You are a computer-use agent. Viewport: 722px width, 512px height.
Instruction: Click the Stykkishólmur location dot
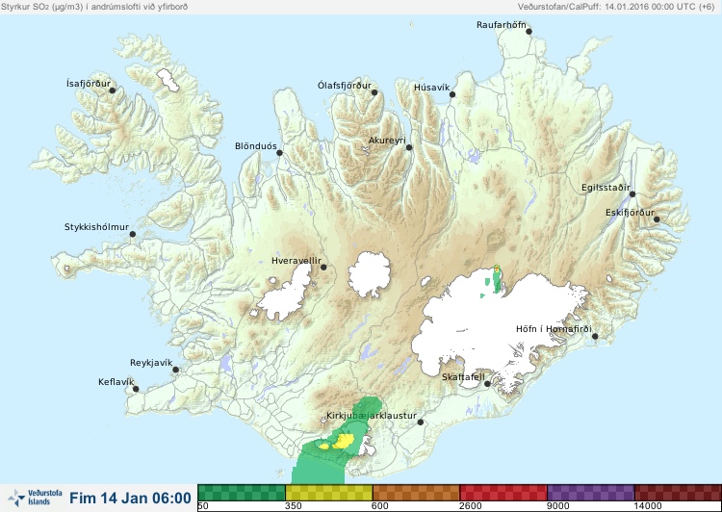click(x=133, y=235)
